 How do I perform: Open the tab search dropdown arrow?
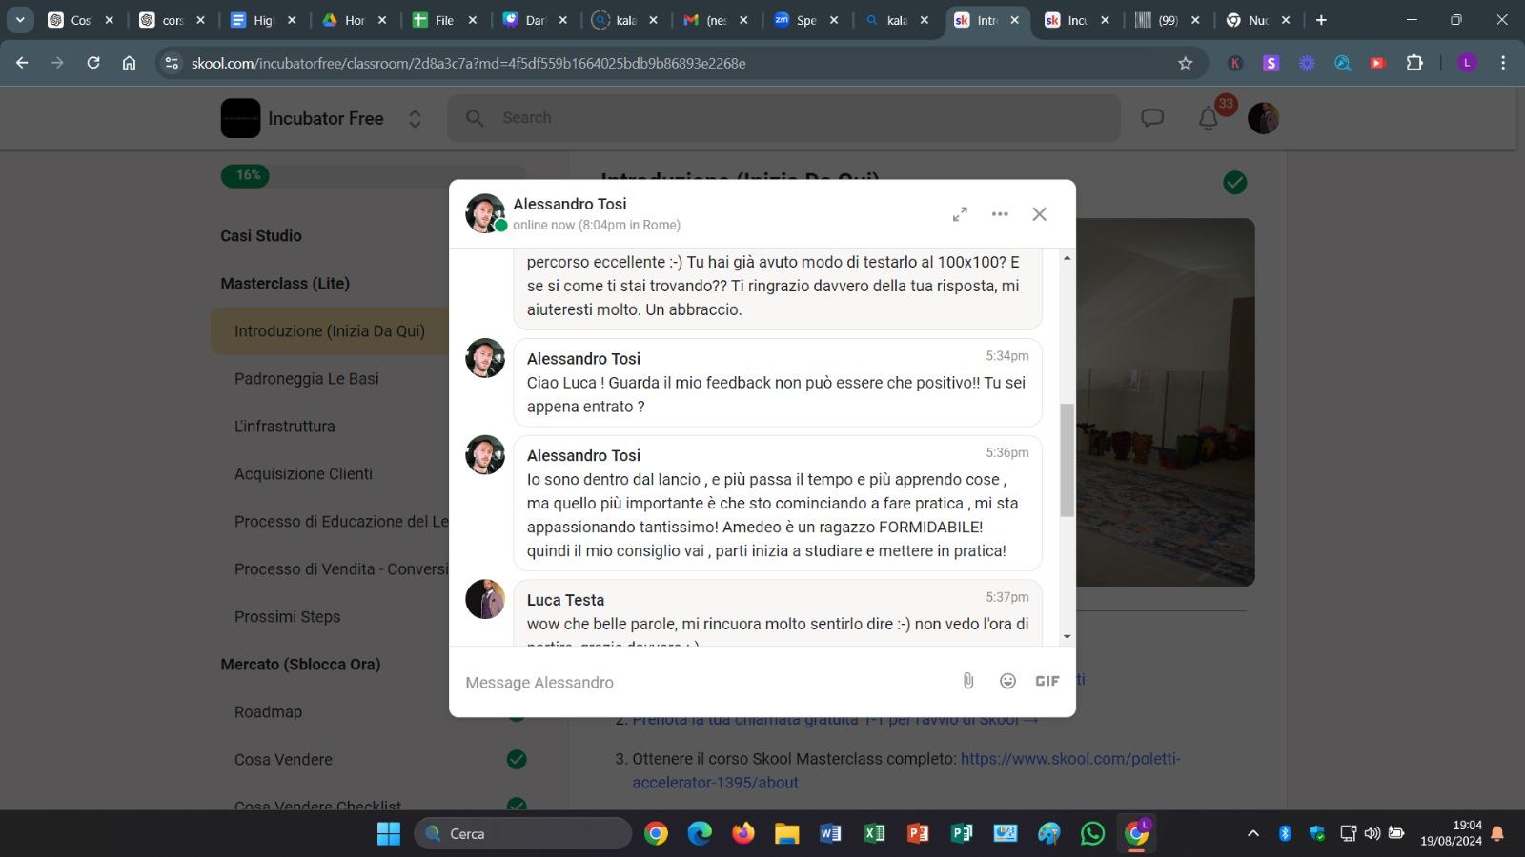(x=19, y=20)
